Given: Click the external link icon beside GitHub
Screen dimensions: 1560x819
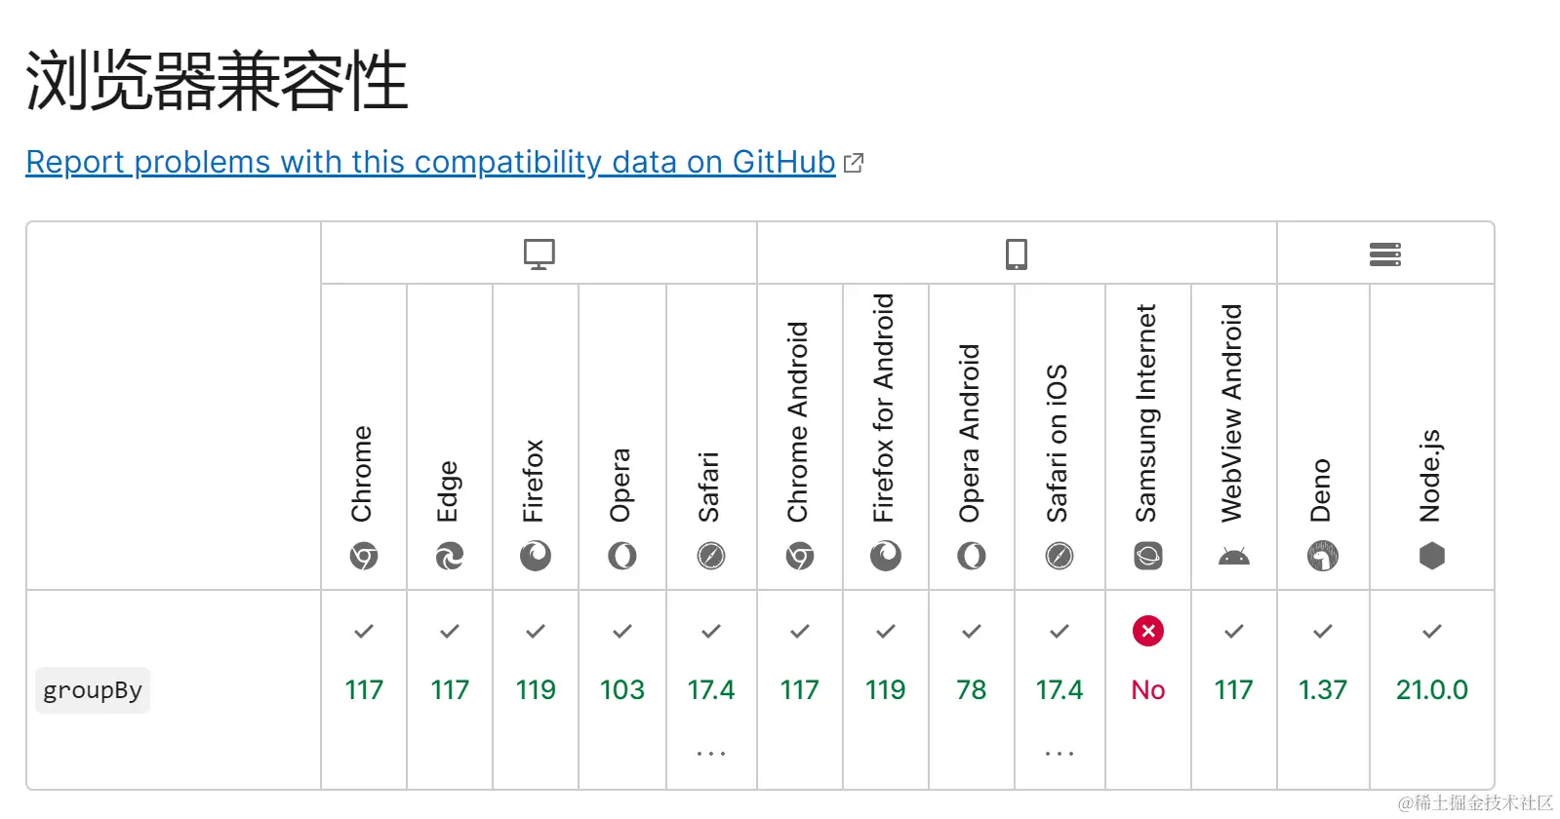Looking at the screenshot, I should pos(854,163).
